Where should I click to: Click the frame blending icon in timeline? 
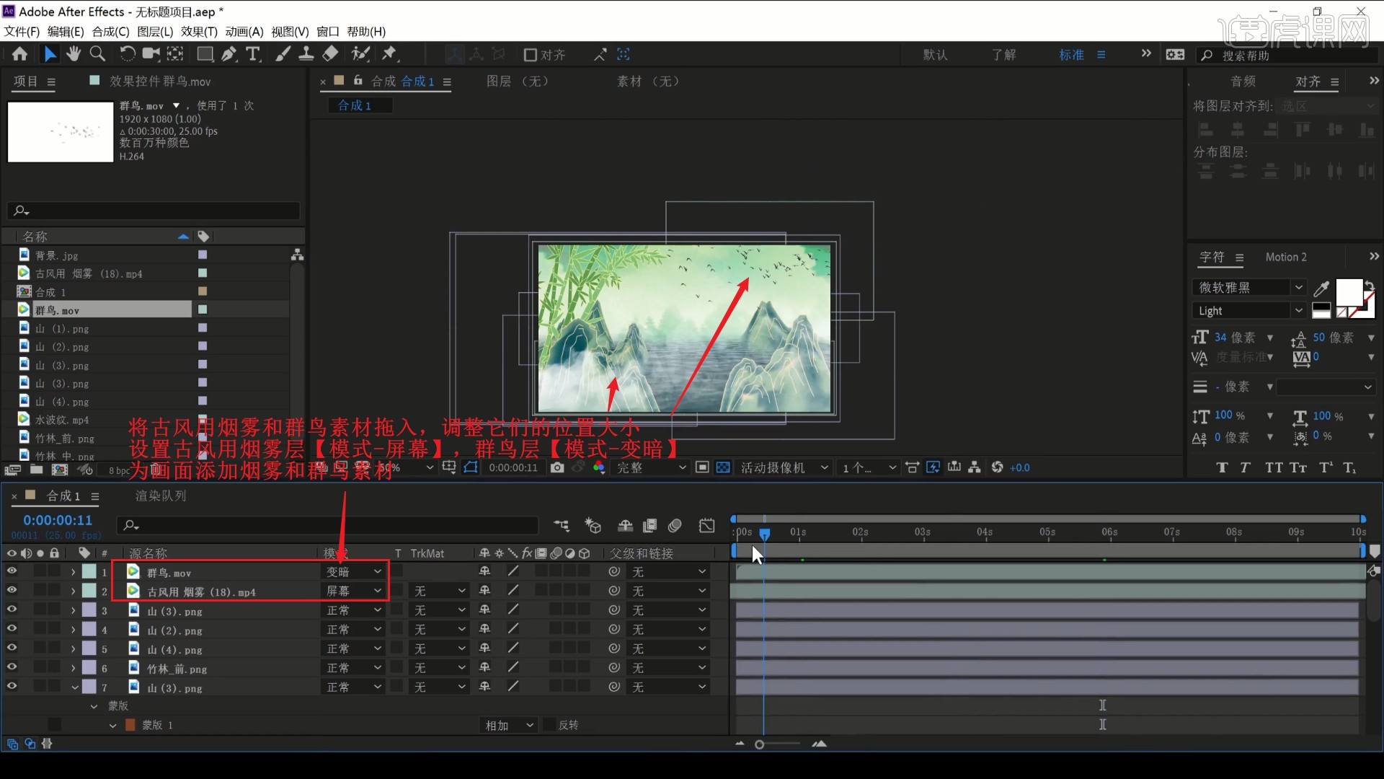[649, 526]
